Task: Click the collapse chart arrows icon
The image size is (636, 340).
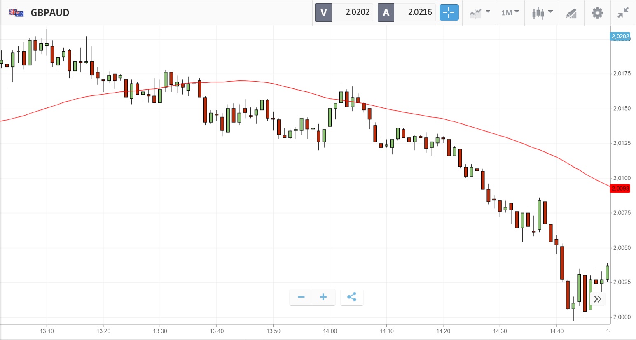Action: (x=623, y=13)
